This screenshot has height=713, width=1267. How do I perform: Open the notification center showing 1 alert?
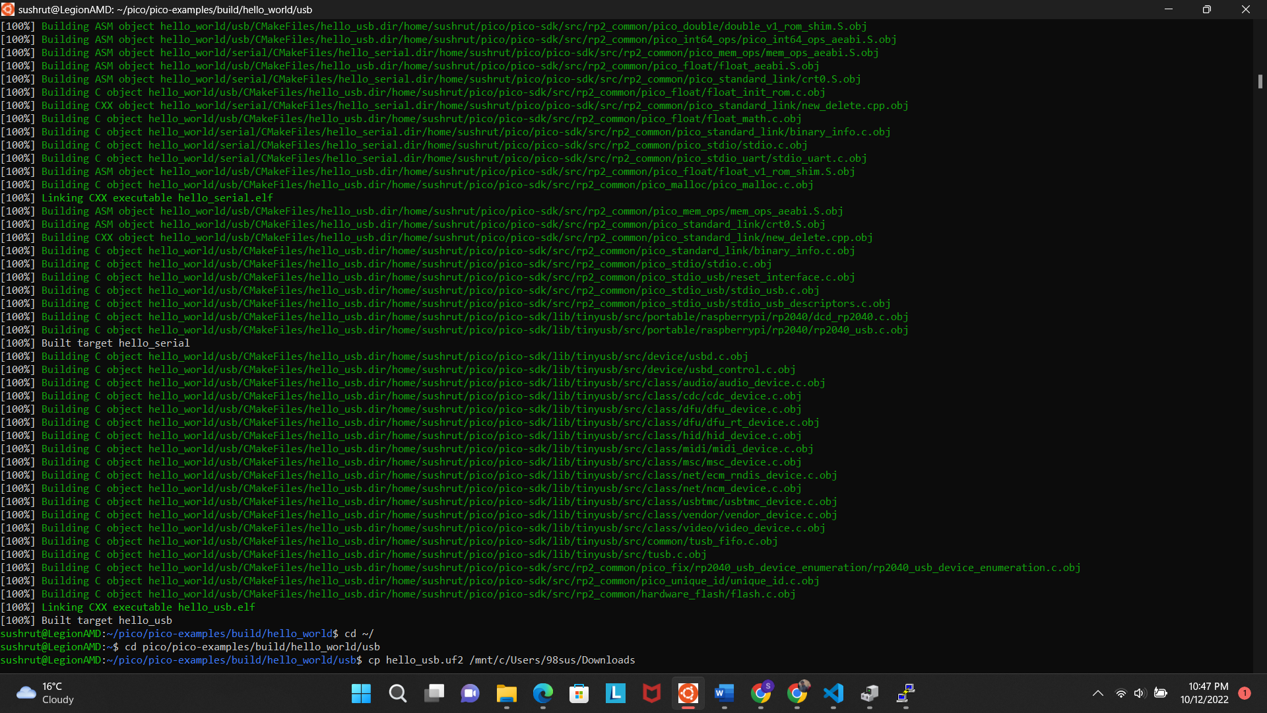1245,693
